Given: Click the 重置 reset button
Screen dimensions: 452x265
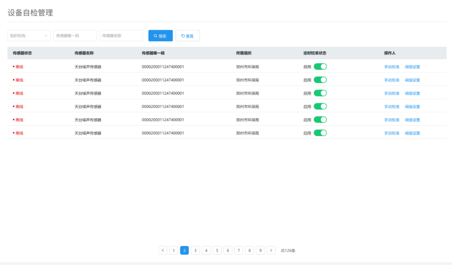Looking at the screenshot, I should 188,36.
